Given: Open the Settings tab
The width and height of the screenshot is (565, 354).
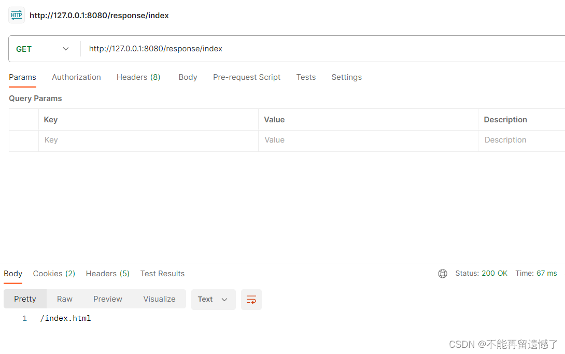Looking at the screenshot, I should coord(347,77).
